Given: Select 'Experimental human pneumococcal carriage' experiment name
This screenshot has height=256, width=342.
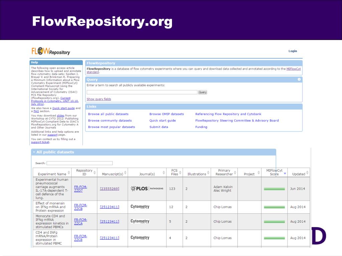Looking at the screenshot, I should [x=52, y=189].
